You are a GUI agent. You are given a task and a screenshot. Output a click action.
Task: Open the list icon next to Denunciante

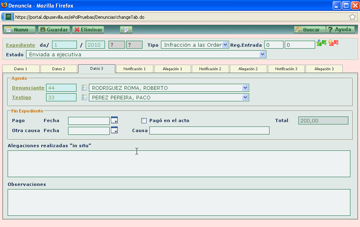(84, 88)
